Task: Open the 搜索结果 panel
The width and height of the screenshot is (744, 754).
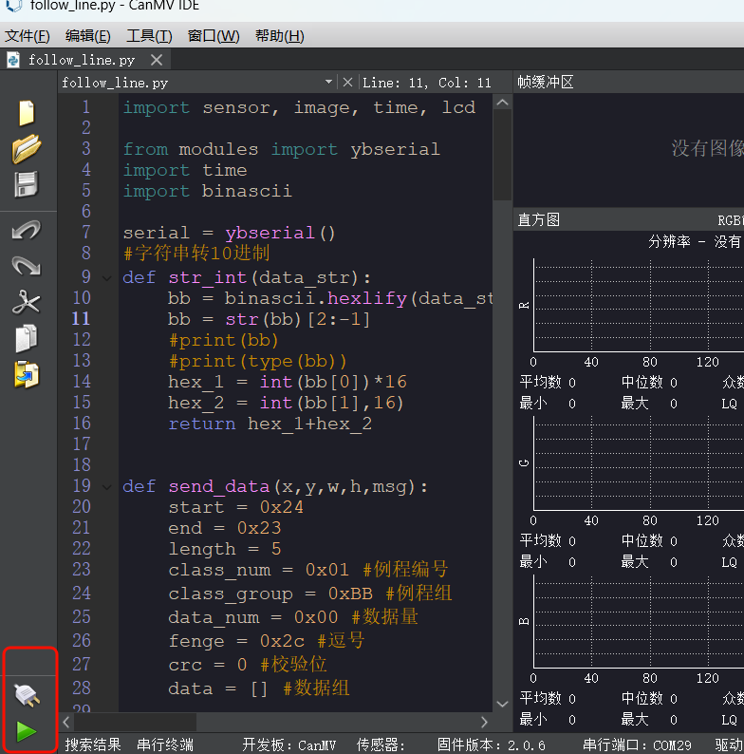Action: pyautogui.click(x=93, y=745)
